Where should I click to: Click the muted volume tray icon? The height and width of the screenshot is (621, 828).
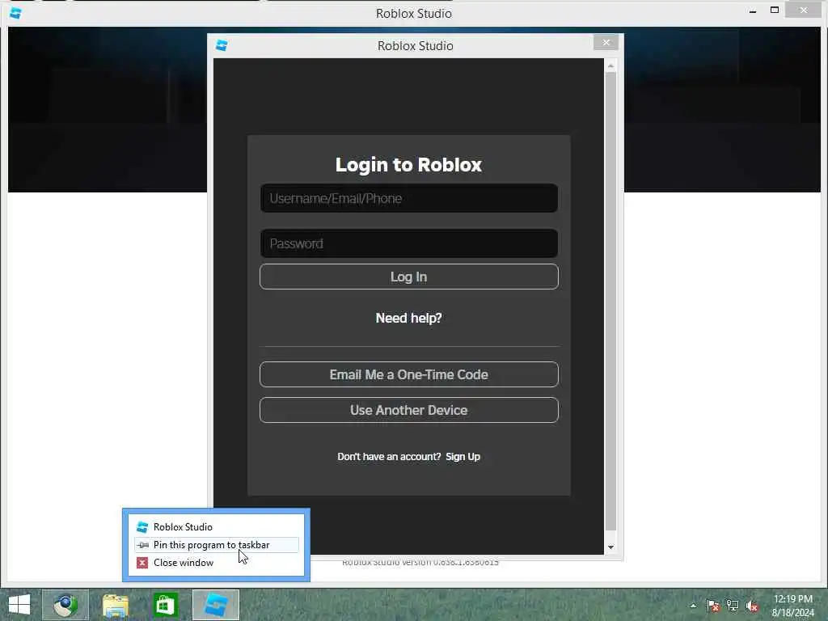(752, 606)
